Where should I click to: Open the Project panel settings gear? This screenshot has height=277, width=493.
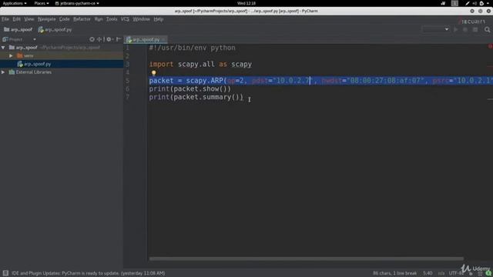pyautogui.click(x=109, y=39)
